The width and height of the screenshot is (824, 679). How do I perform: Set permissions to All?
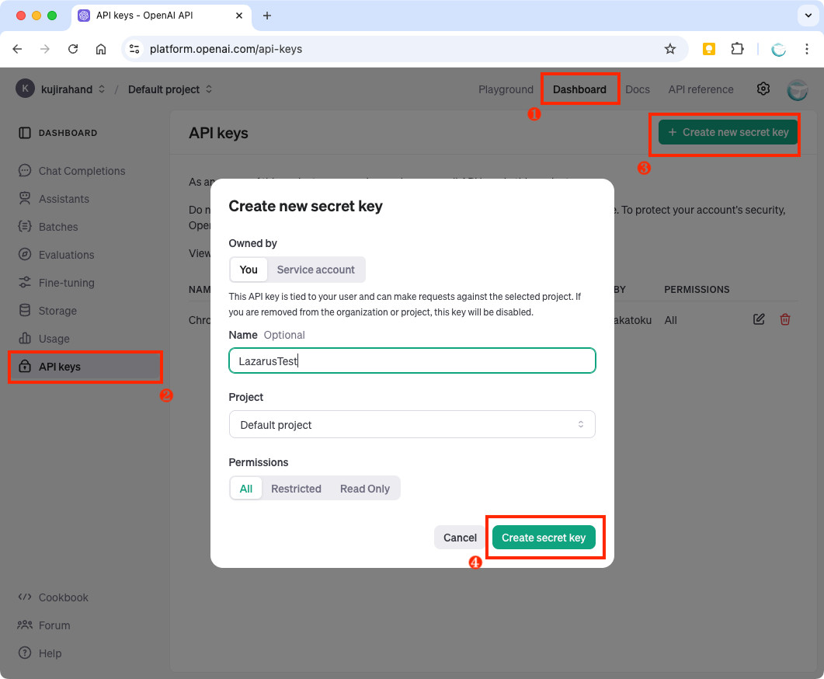coord(246,489)
